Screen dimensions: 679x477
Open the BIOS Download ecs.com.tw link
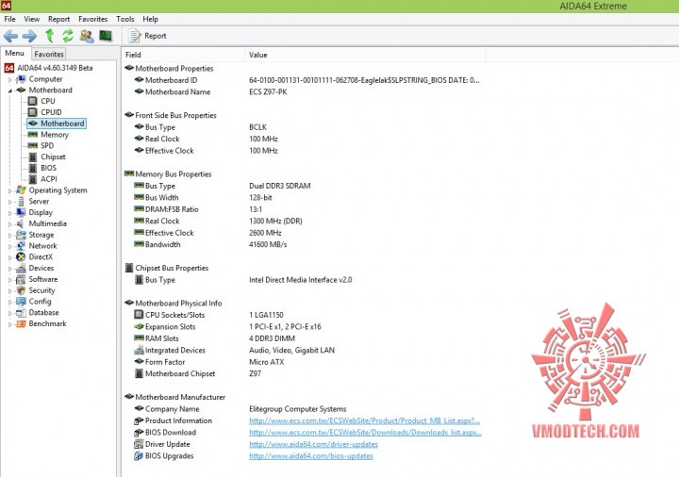pos(365,433)
